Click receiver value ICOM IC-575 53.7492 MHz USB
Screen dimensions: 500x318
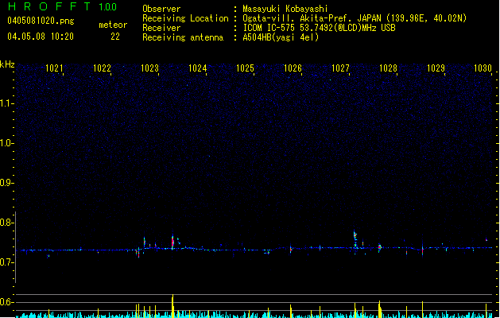(x=320, y=28)
